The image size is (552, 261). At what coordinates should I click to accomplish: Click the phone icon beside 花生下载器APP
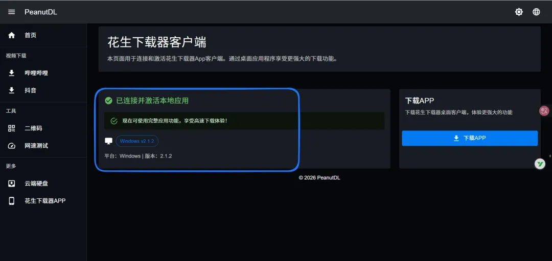[x=12, y=200]
